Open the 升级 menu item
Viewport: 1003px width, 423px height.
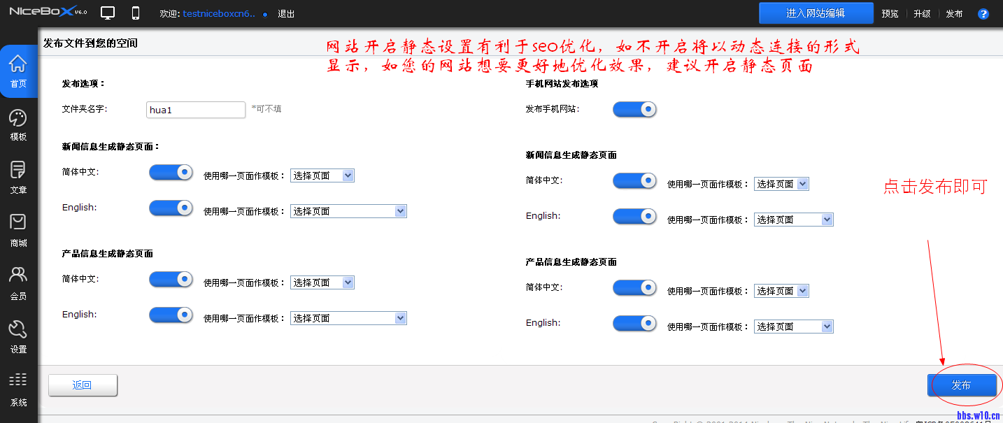click(x=922, y=13)
